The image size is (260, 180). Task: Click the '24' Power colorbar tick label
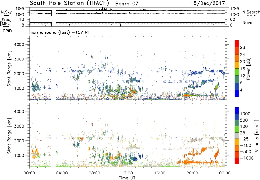242,55
